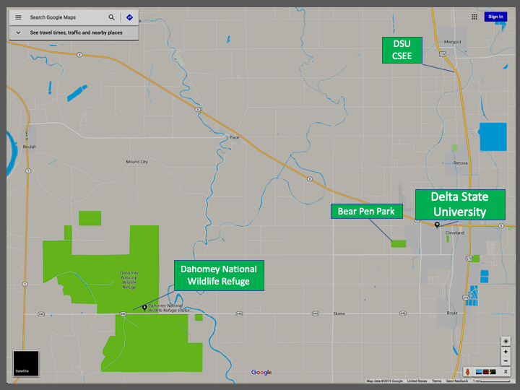This screenshot has width=520, height=390.
Task: Switch to Satellite view thumbnail
Action: coord(26,363)
